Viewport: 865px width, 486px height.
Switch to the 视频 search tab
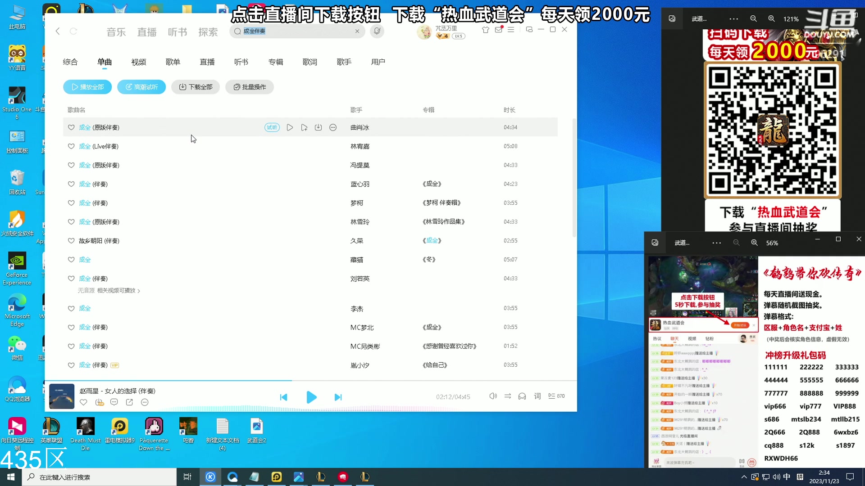138,62
